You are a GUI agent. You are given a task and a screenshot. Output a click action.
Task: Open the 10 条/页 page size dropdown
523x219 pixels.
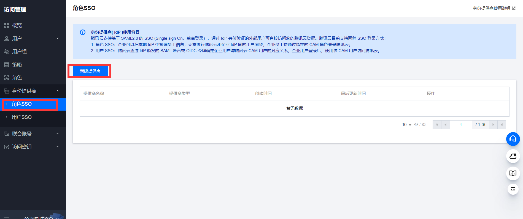tap(406, 125)
